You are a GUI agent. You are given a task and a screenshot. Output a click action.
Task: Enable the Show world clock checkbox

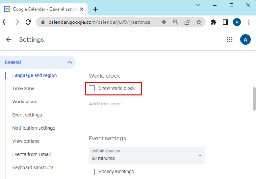pyautogui.click(x=92, y=88)
